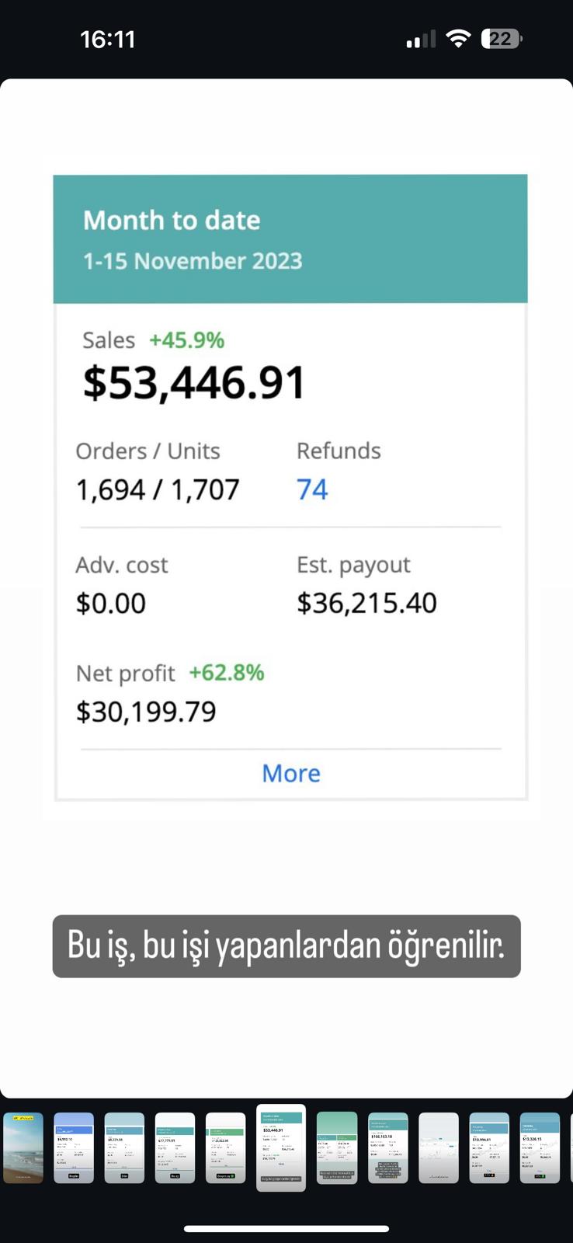Tap the Month to date header banner
573x1243 pixels.
(290, 239)
